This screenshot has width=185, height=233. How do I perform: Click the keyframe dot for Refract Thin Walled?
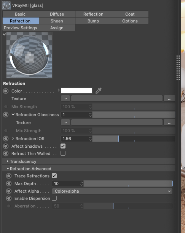(x=6, y=153)
